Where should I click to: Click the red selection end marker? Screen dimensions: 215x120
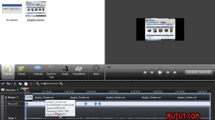(28, 89)
